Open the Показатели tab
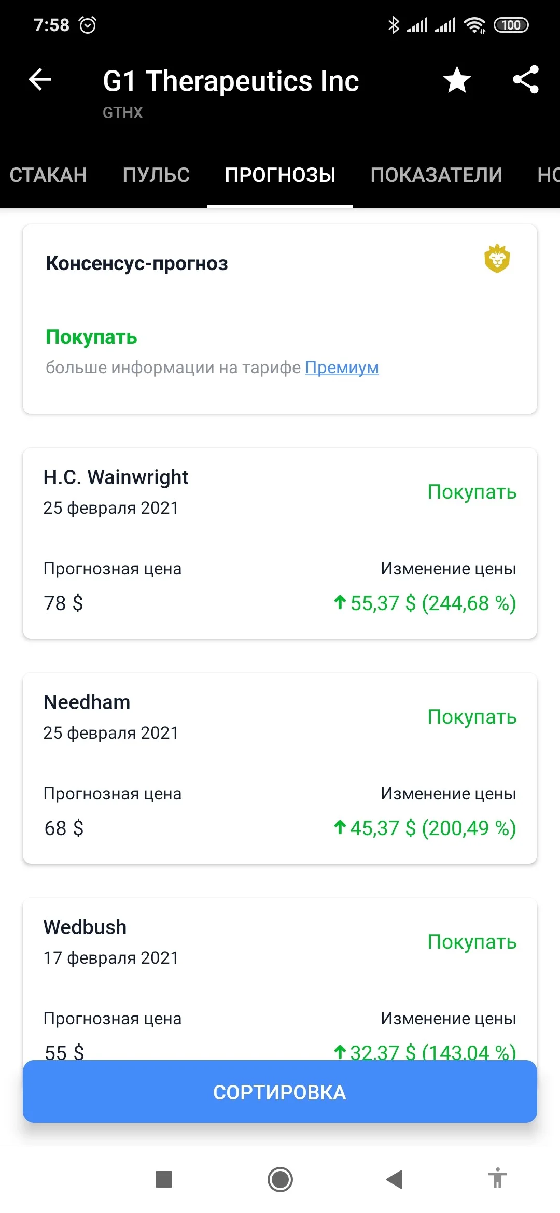Screen dimensions: 560x1213 436,175
